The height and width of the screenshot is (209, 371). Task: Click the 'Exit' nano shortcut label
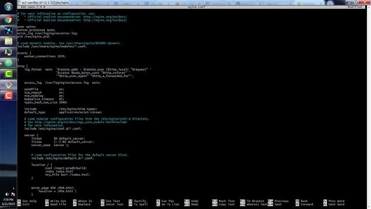click(26, 204)
